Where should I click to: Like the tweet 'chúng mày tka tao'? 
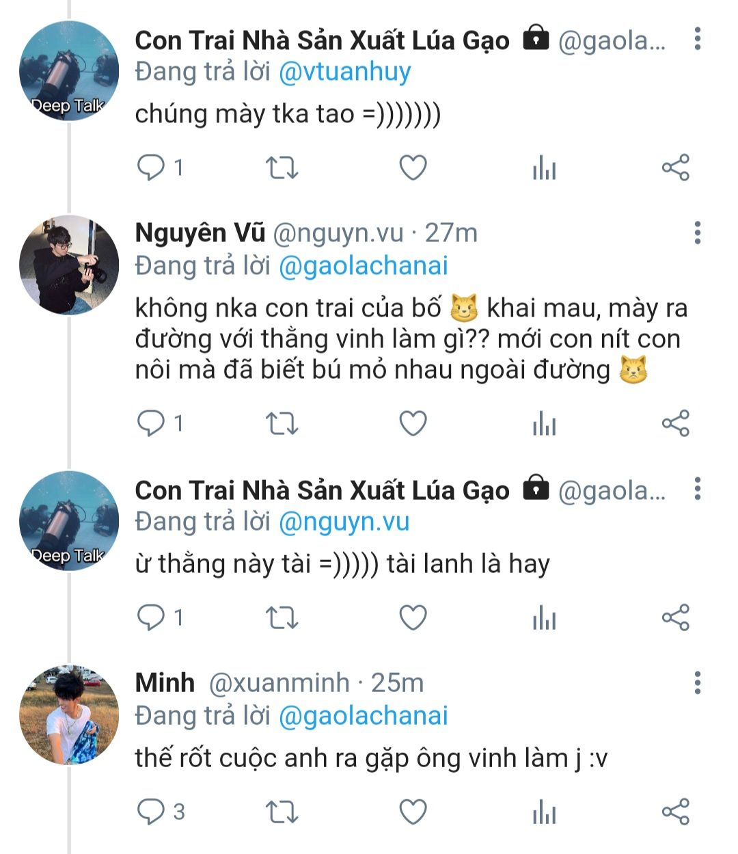tap(413, 168)
